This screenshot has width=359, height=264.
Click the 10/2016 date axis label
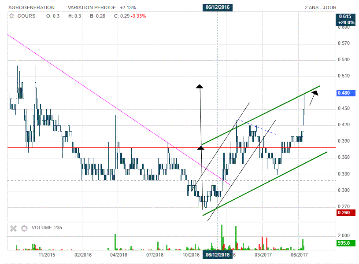point(191,255)
